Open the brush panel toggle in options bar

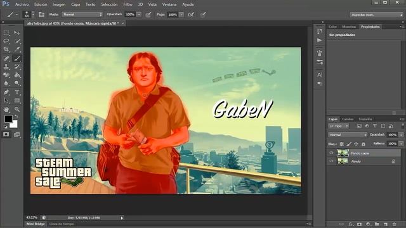coord(41,15)
